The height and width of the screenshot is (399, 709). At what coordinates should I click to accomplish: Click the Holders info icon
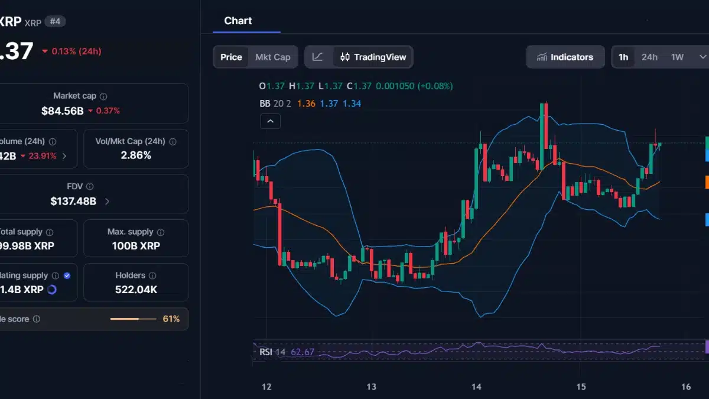[153, 275]
